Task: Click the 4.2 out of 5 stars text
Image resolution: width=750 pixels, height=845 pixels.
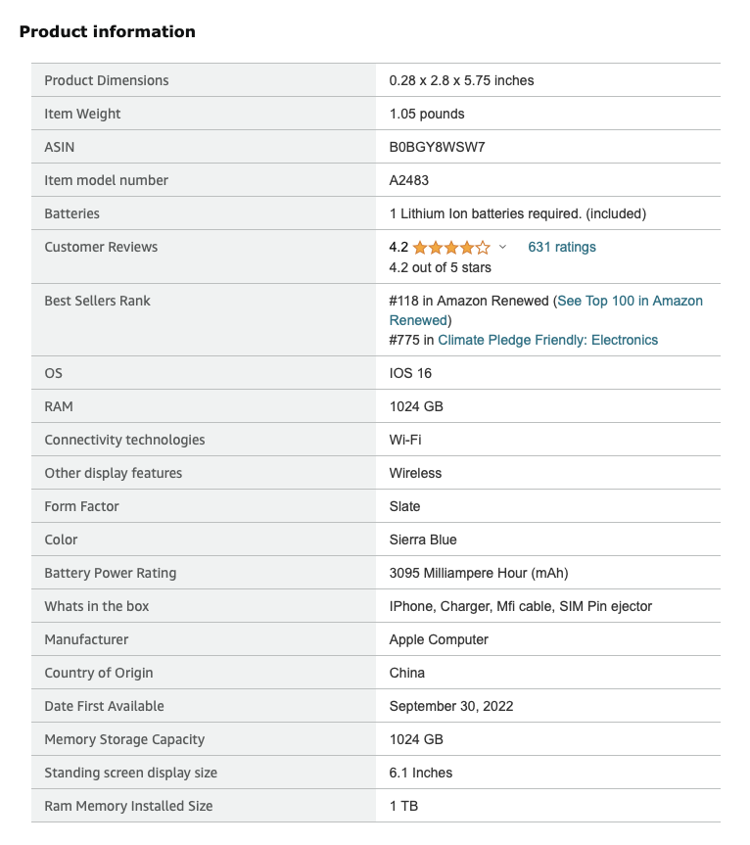Action: (x=441, y=268)
